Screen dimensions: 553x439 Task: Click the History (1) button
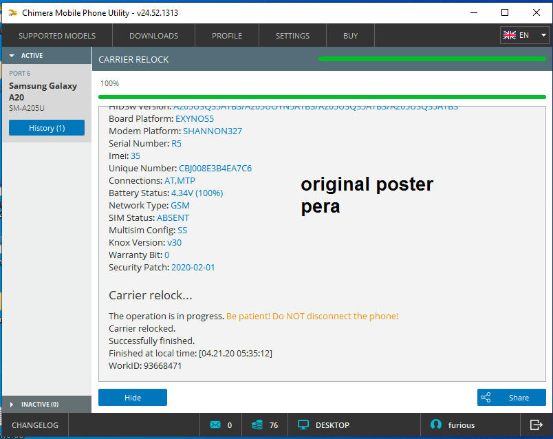coord(47,128)
